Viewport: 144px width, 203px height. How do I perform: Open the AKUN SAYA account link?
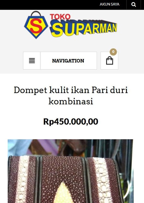point(110,4)
